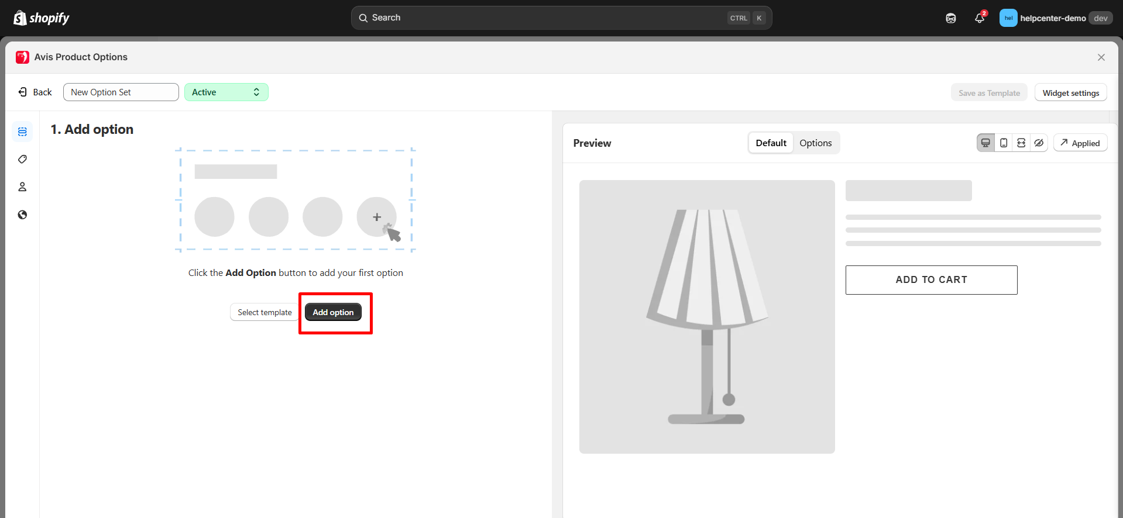Image resolution: width=1123 pixels, height=518 pixels.
Task: Switch preview to desktop view
Action: (985, 143)
